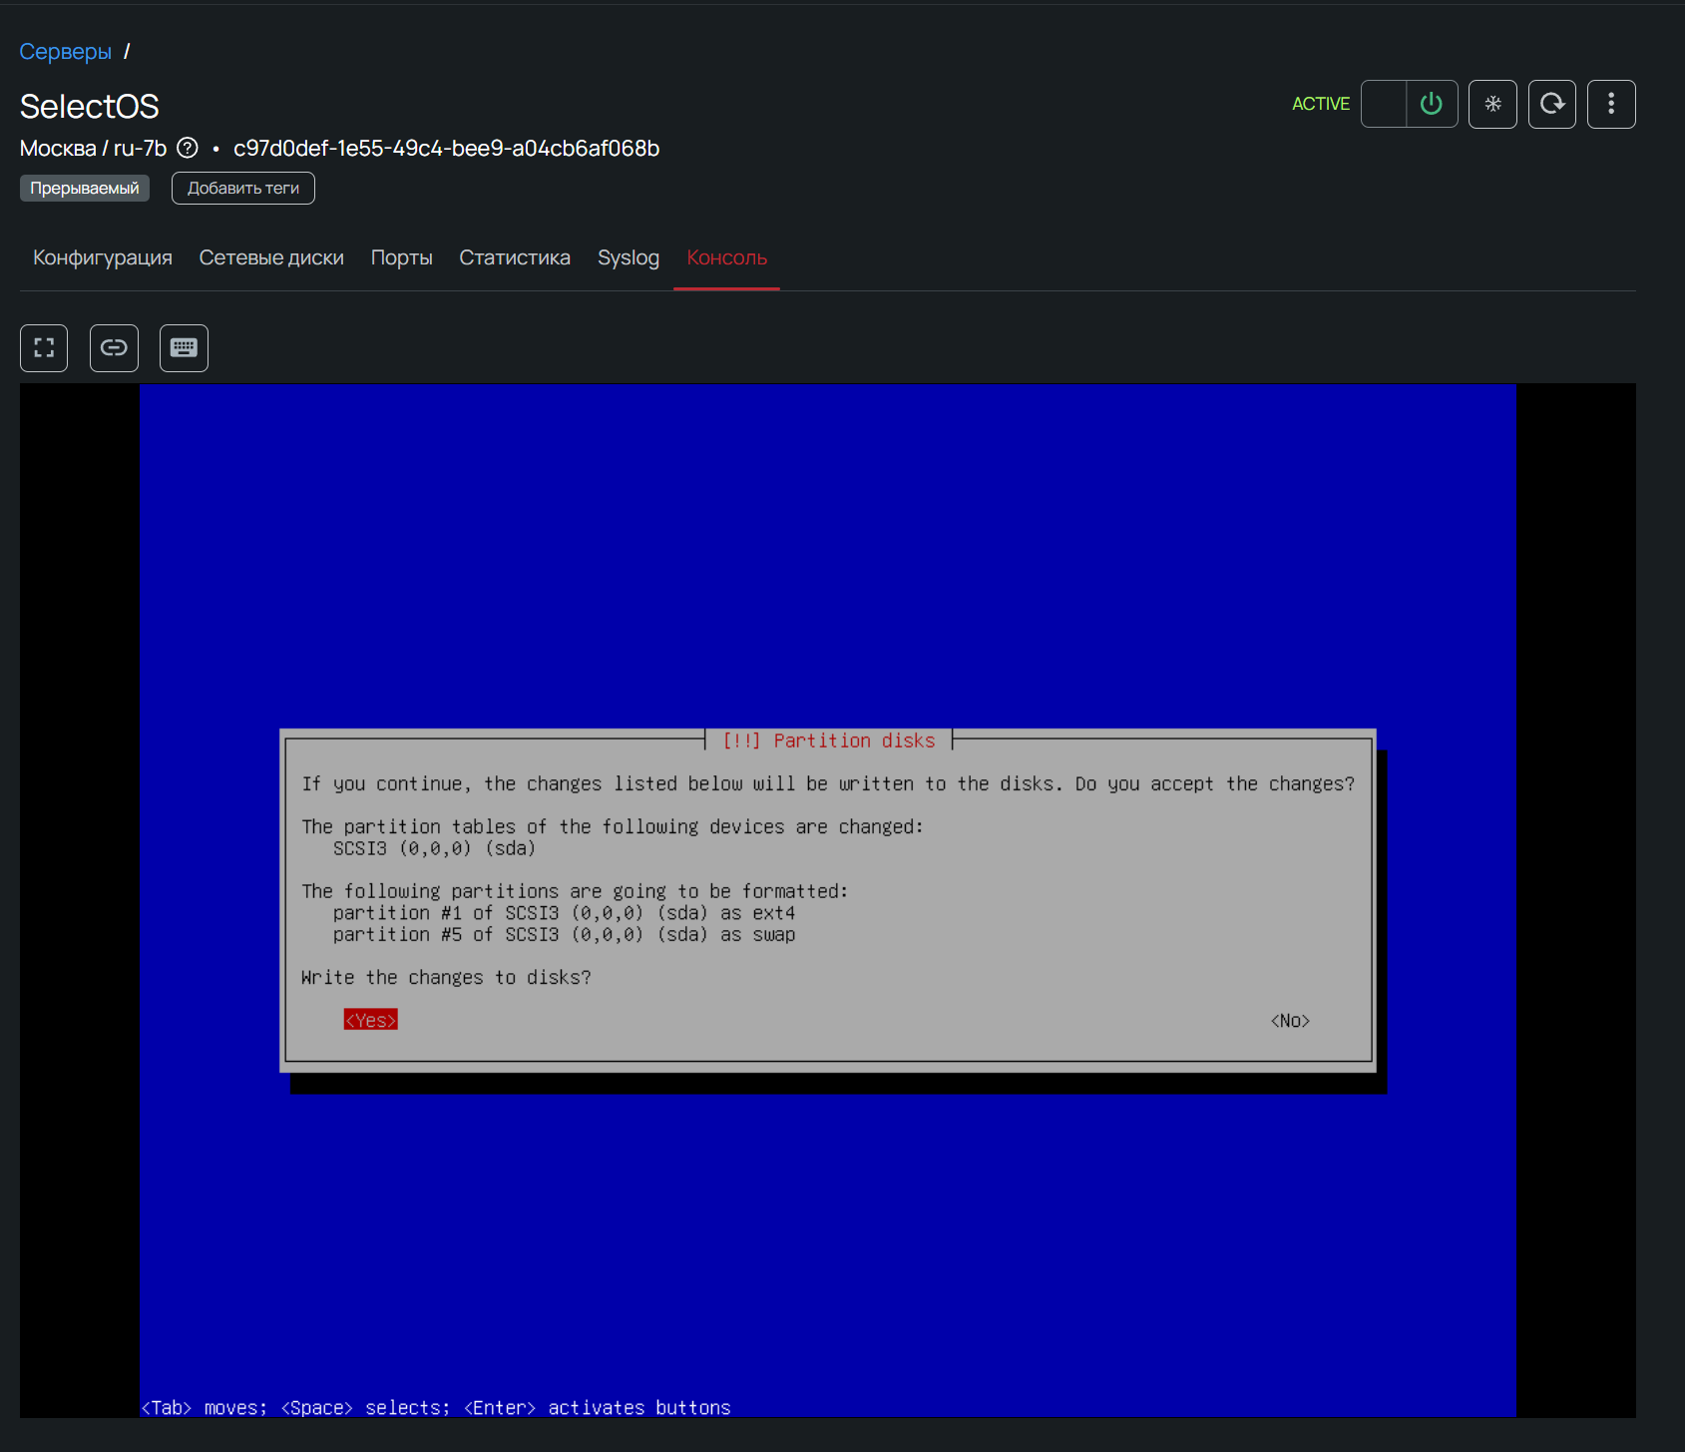Open the virtual keyboard shortcuts button

pyautogui.click(x=184, y=348)
